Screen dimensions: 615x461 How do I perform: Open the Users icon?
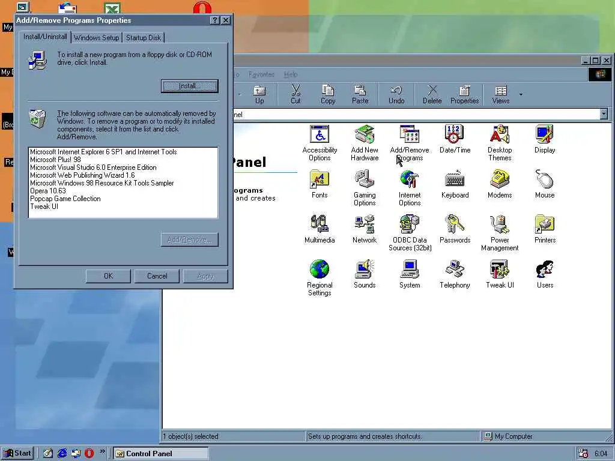545,274
